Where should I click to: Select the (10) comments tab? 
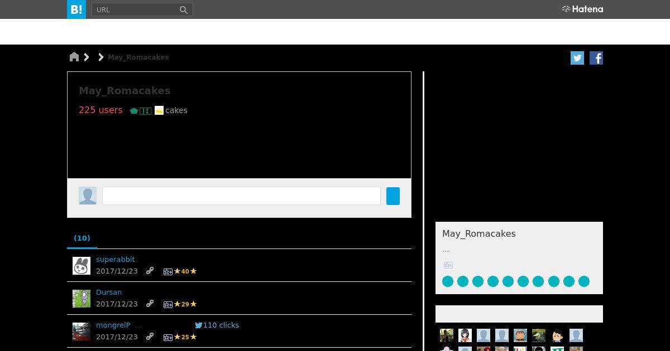pyautogui.click(x=82, y=238)
